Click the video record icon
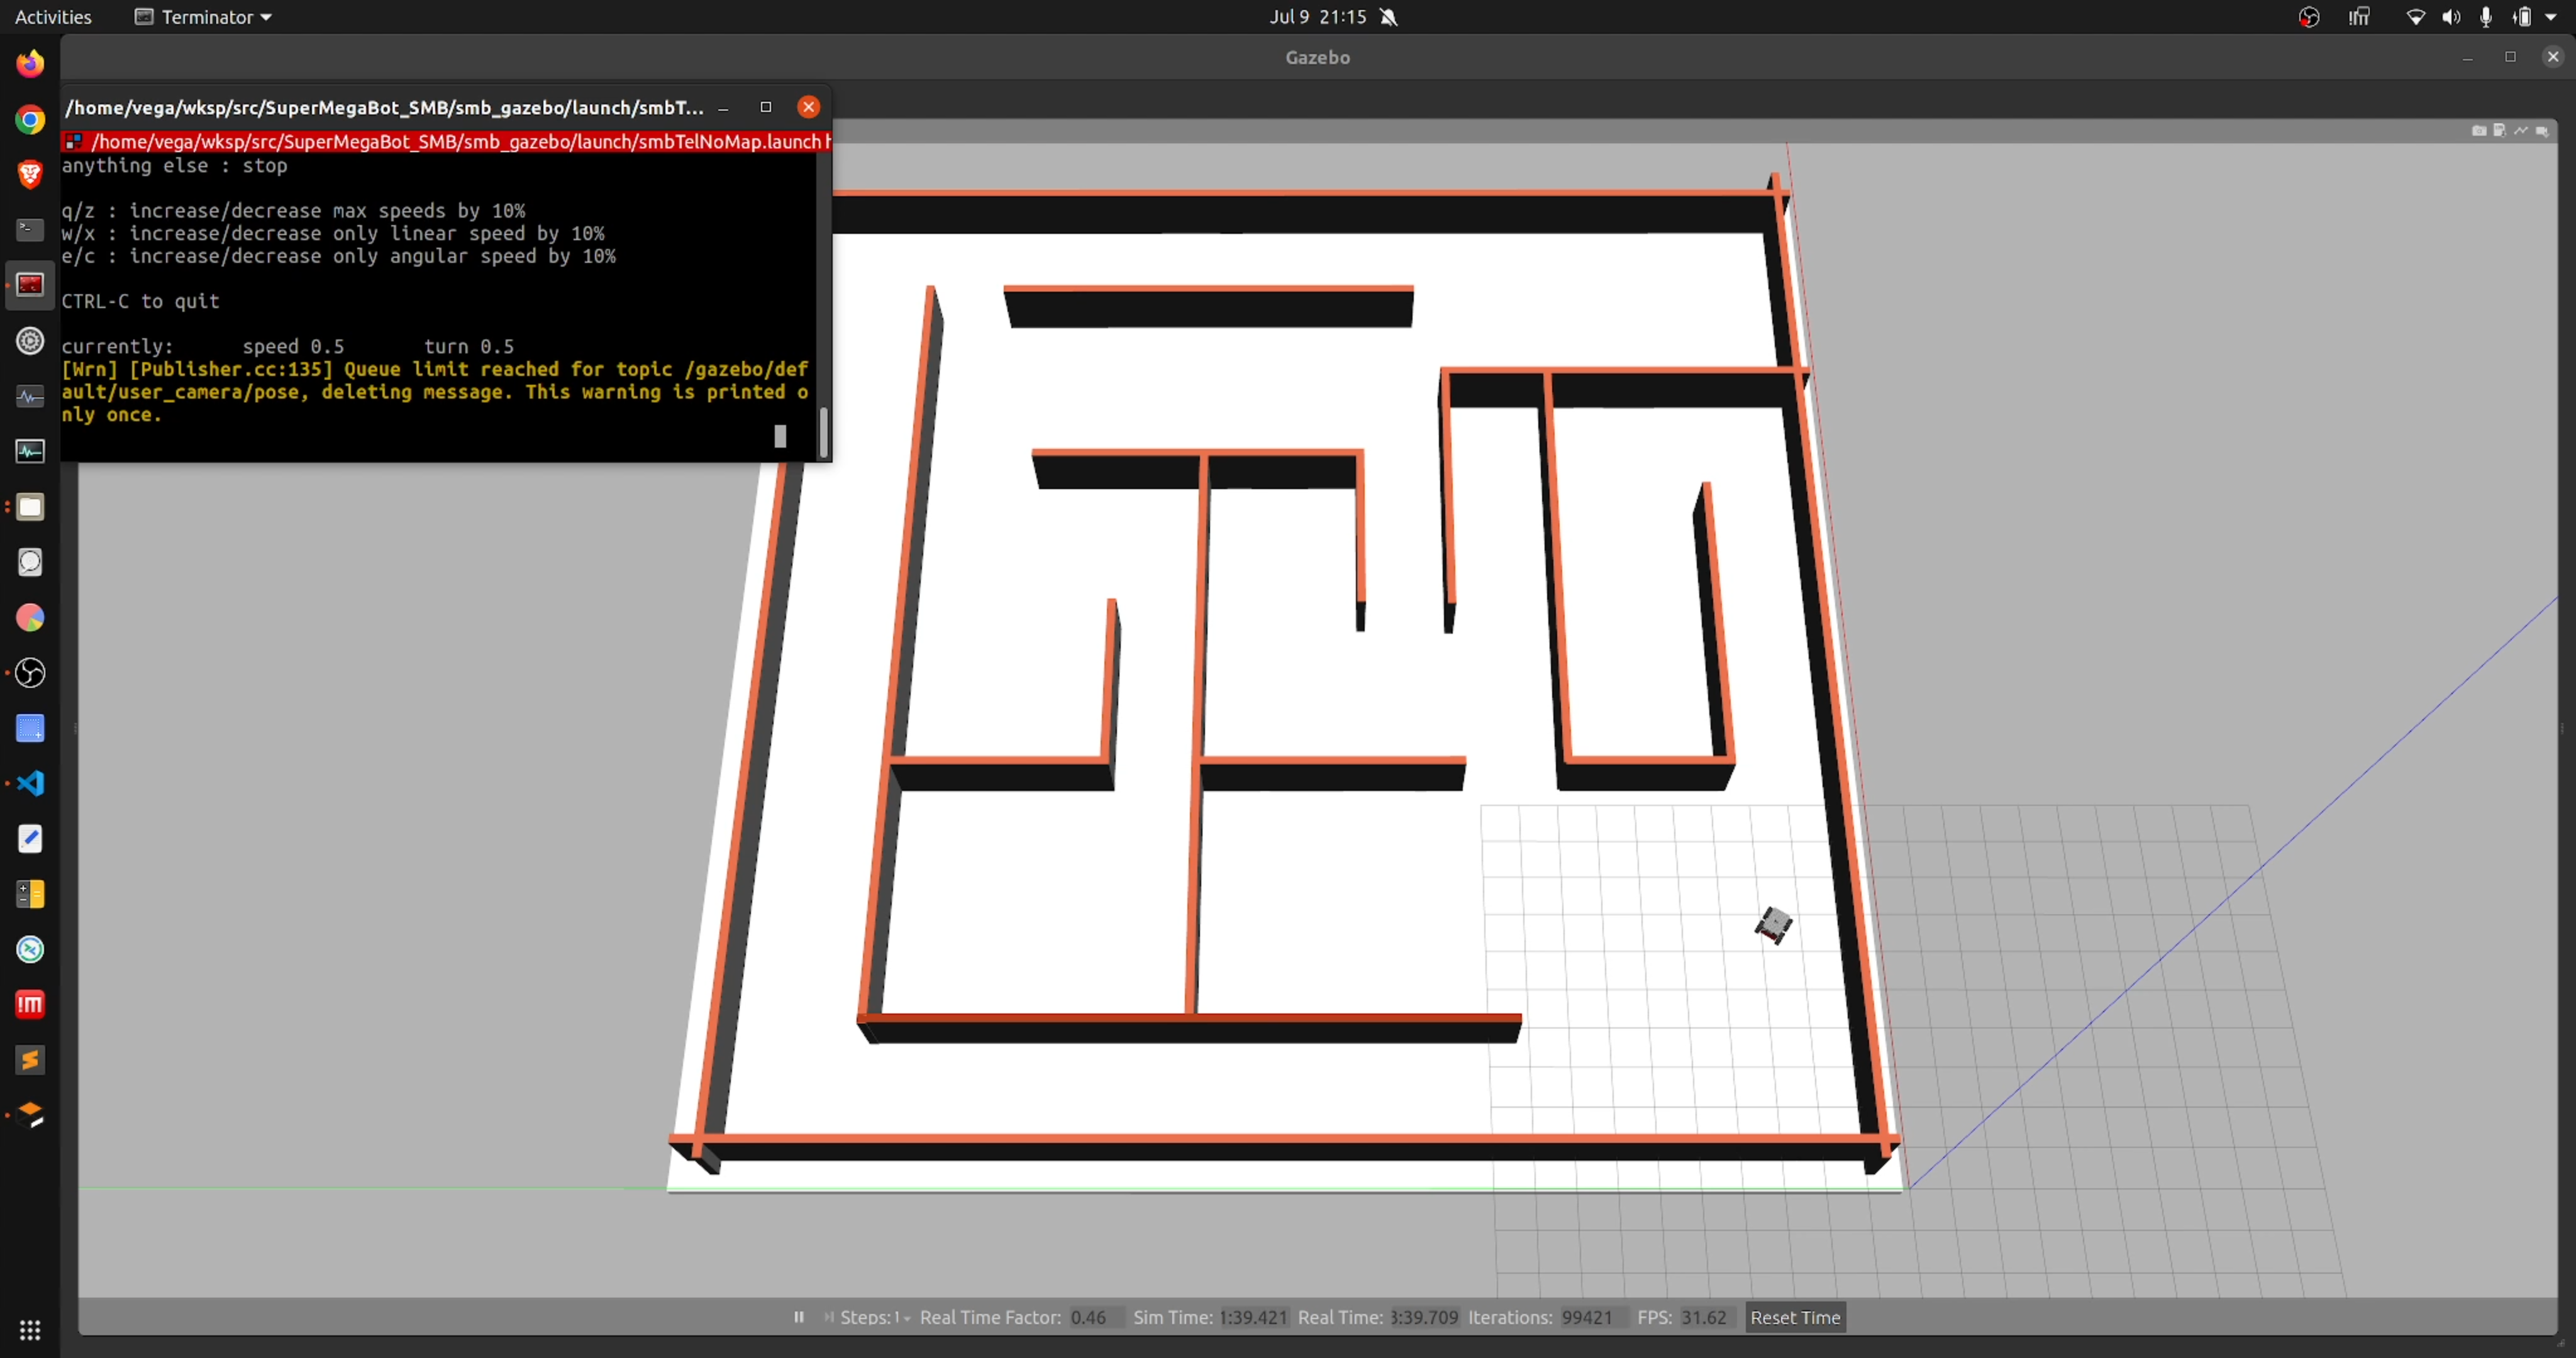The image size is (2576, 1358). (2541, 131)
